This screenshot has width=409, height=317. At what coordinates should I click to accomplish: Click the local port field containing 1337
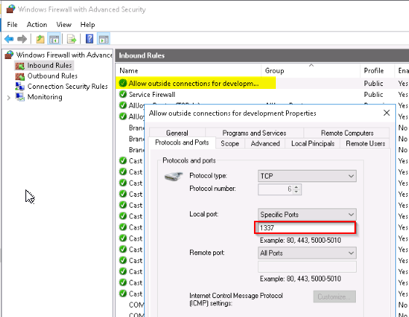[305, 227]
